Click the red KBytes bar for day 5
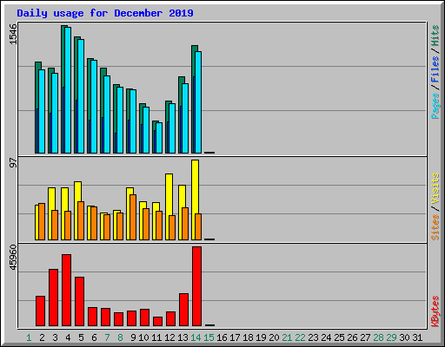The image size is (445, 347). 79,302
